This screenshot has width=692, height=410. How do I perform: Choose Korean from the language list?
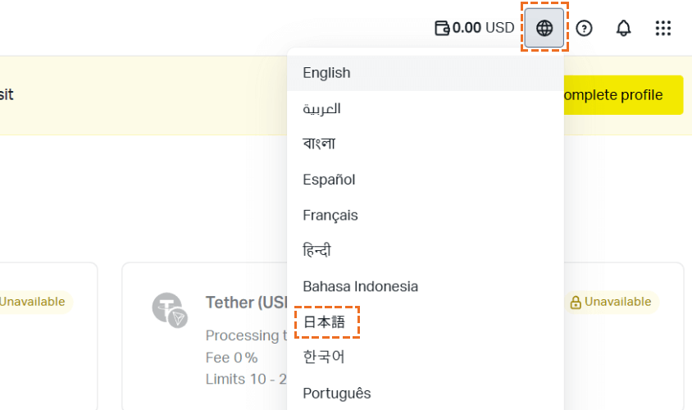[x=324, y=358]
